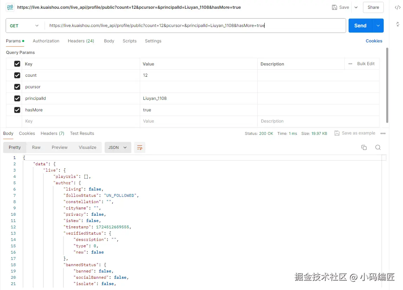Switch to response Cookies tab

pos(27,133)
